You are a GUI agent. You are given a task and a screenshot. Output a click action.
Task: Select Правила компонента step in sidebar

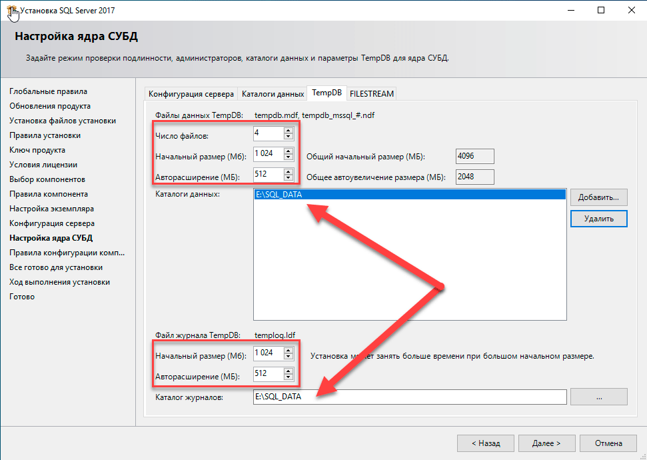click(x=49, y=194)
